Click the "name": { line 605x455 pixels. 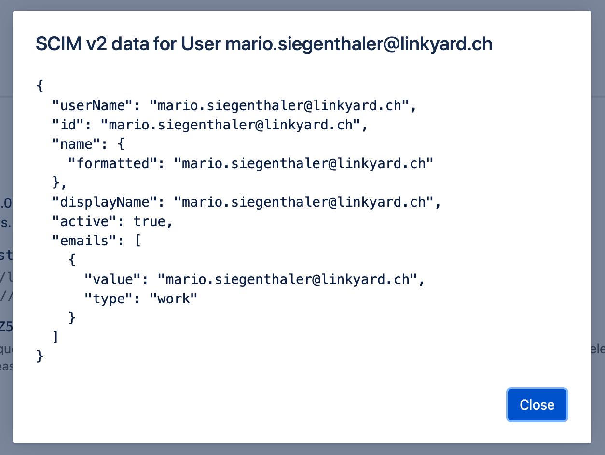(x=88, y=144)
